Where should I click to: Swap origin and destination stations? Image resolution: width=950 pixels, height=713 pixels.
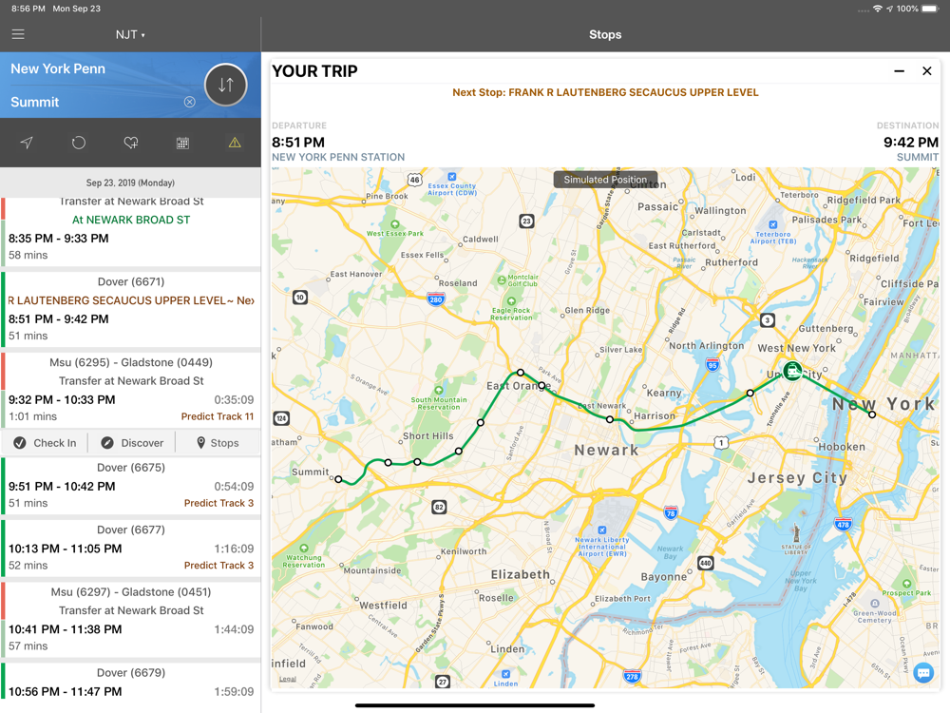pos(225,85)
